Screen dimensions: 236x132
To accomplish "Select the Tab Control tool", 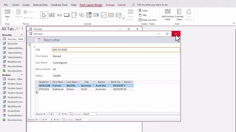I will click(74, 15).
